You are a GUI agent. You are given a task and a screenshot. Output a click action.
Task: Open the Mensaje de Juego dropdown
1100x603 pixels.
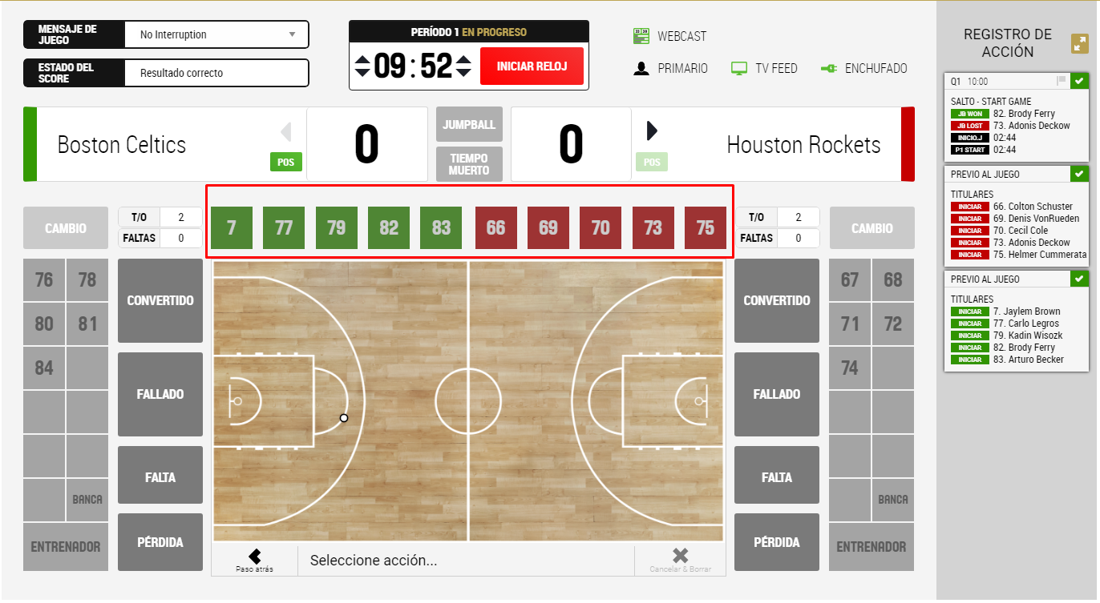click(216, 34)
